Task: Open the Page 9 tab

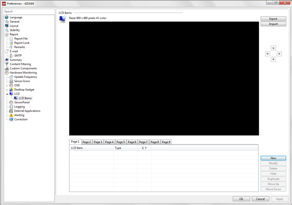Action: tap(166, 142)
